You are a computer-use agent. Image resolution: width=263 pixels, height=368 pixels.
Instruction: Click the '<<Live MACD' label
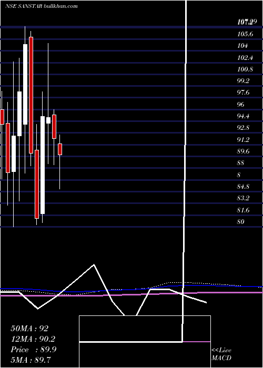[x=221, y=354]
